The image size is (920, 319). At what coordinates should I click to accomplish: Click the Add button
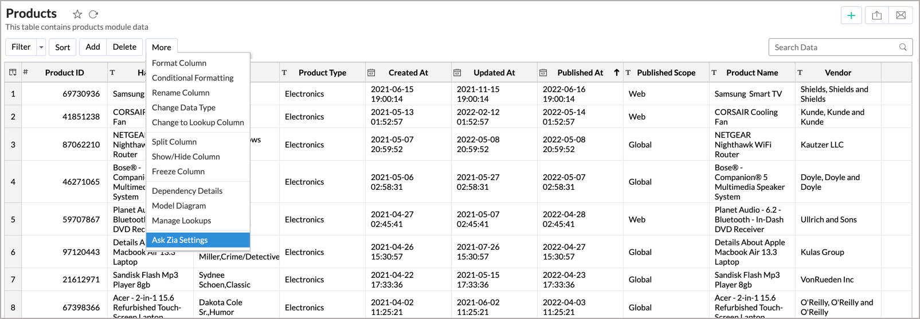point(93,47)
